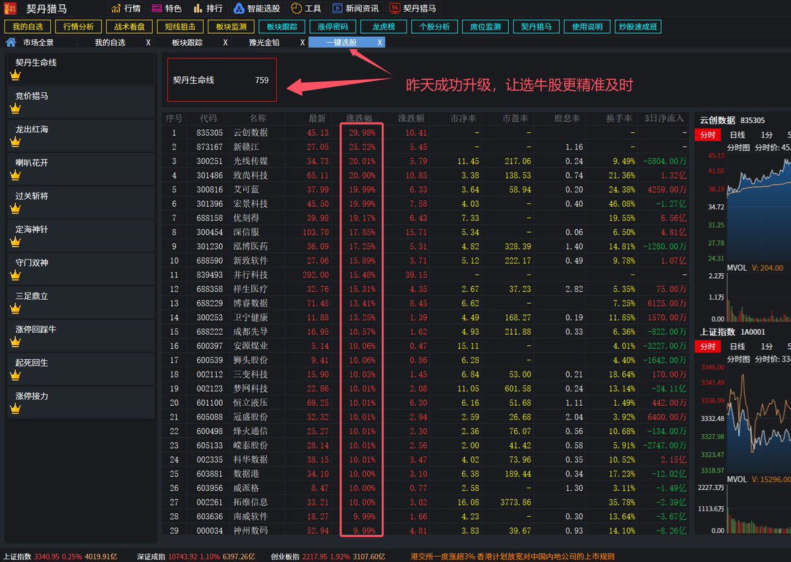
Task: Select the 烽火通信 stock row
Action: pyautogui.click(x=426, y=431)
